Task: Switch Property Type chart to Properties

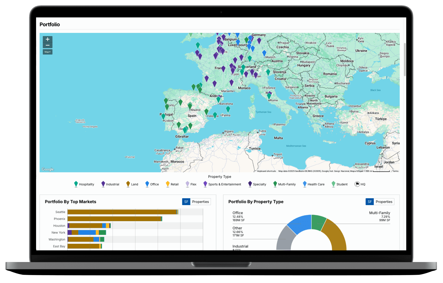Action: pos(384,202)
